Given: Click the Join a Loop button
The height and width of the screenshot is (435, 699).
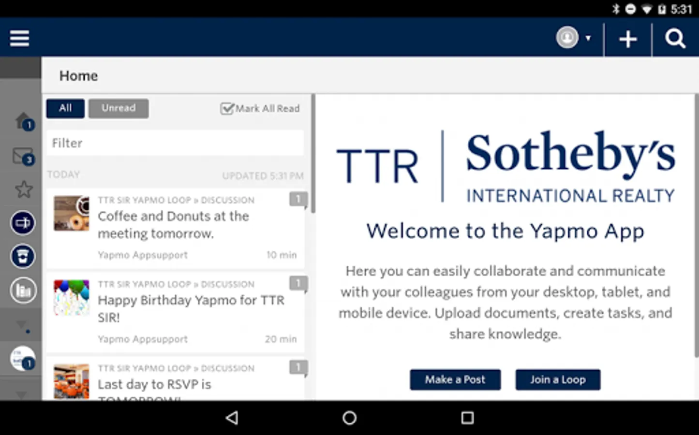Looking at the screenshot, I should (558, 380).
